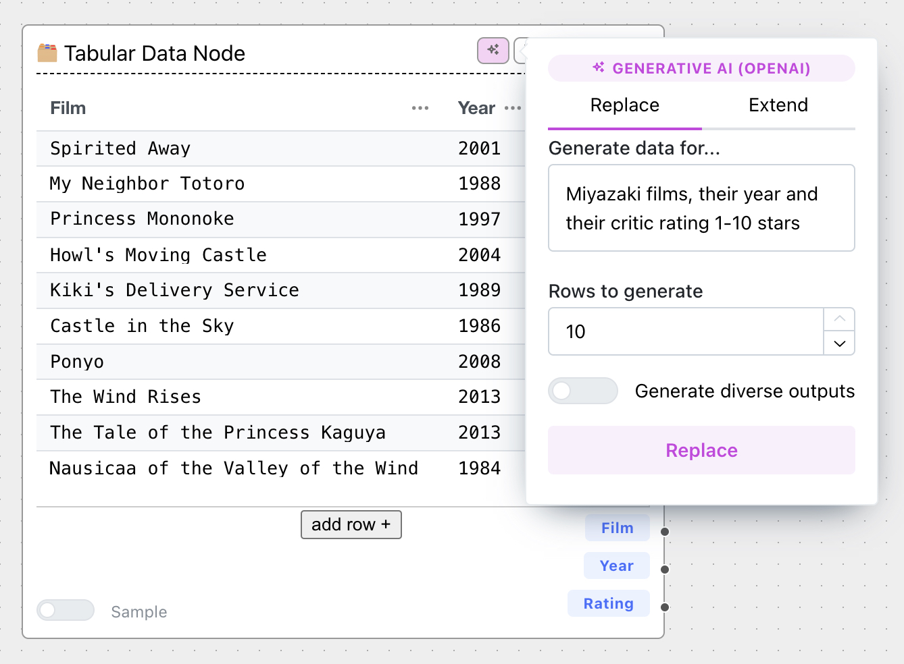Click the Film output handle dot
904x664 pixels.
pos(665,532)
